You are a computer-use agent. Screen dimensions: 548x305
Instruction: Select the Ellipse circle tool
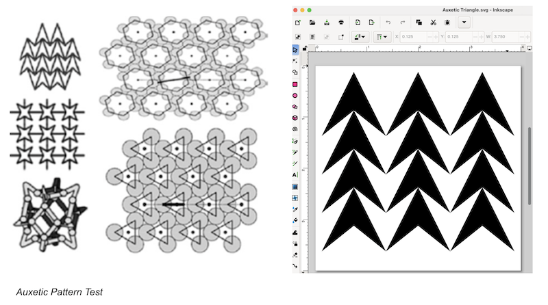click(x=295, y=96)
